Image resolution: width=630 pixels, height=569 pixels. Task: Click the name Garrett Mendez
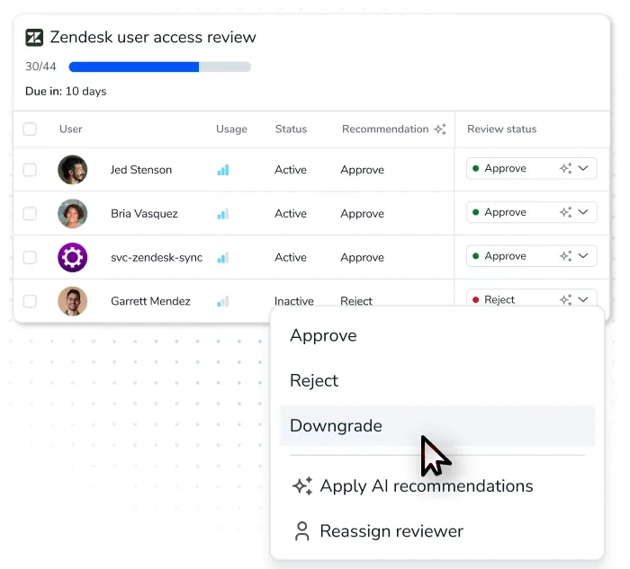150,301
